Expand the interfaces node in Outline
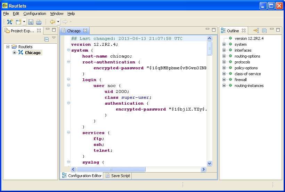 click(224, 50)
